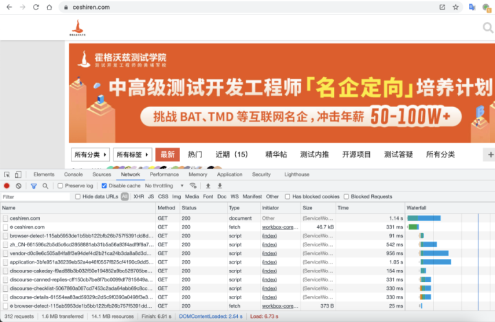This screenshot has width=495, height=322.
Task: Import HAR file upload arrow icon
Action: (x=208, y=185)
